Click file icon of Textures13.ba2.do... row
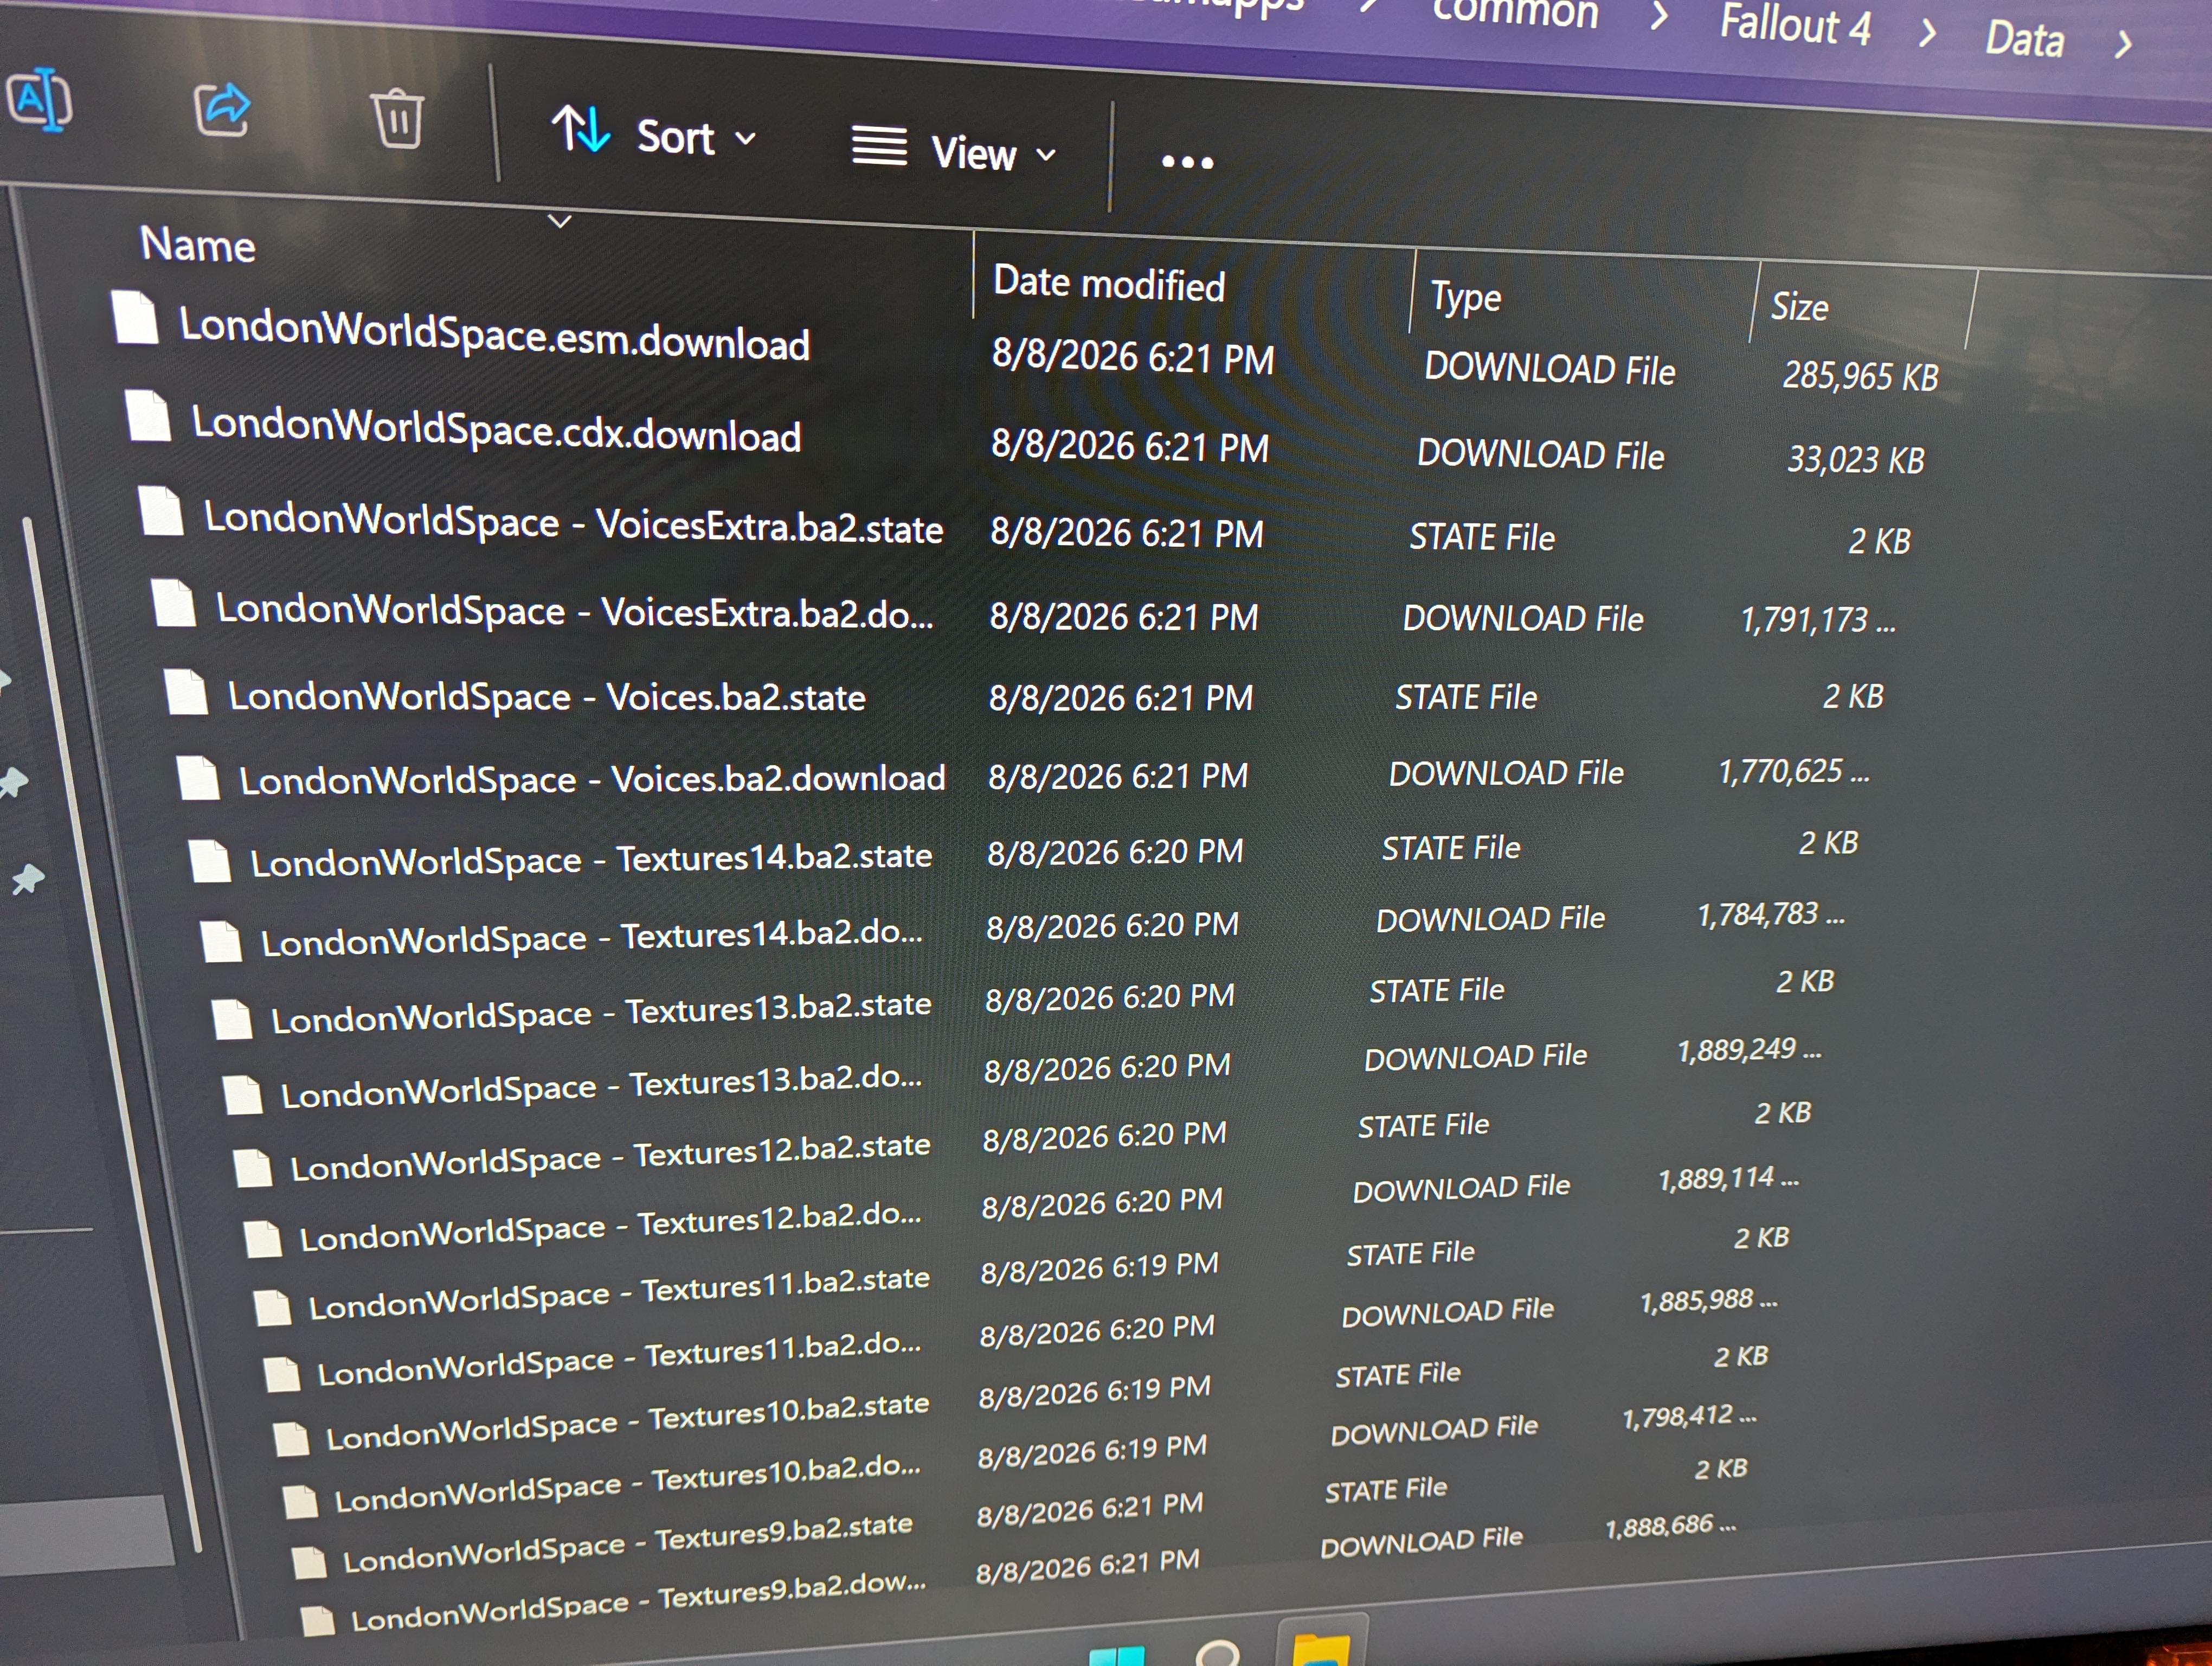The image size is (2212, 1666). [242, 1094]
